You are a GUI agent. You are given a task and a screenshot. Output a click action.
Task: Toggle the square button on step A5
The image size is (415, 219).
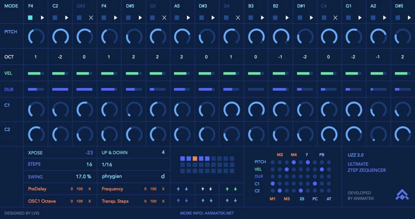[177, 18]
